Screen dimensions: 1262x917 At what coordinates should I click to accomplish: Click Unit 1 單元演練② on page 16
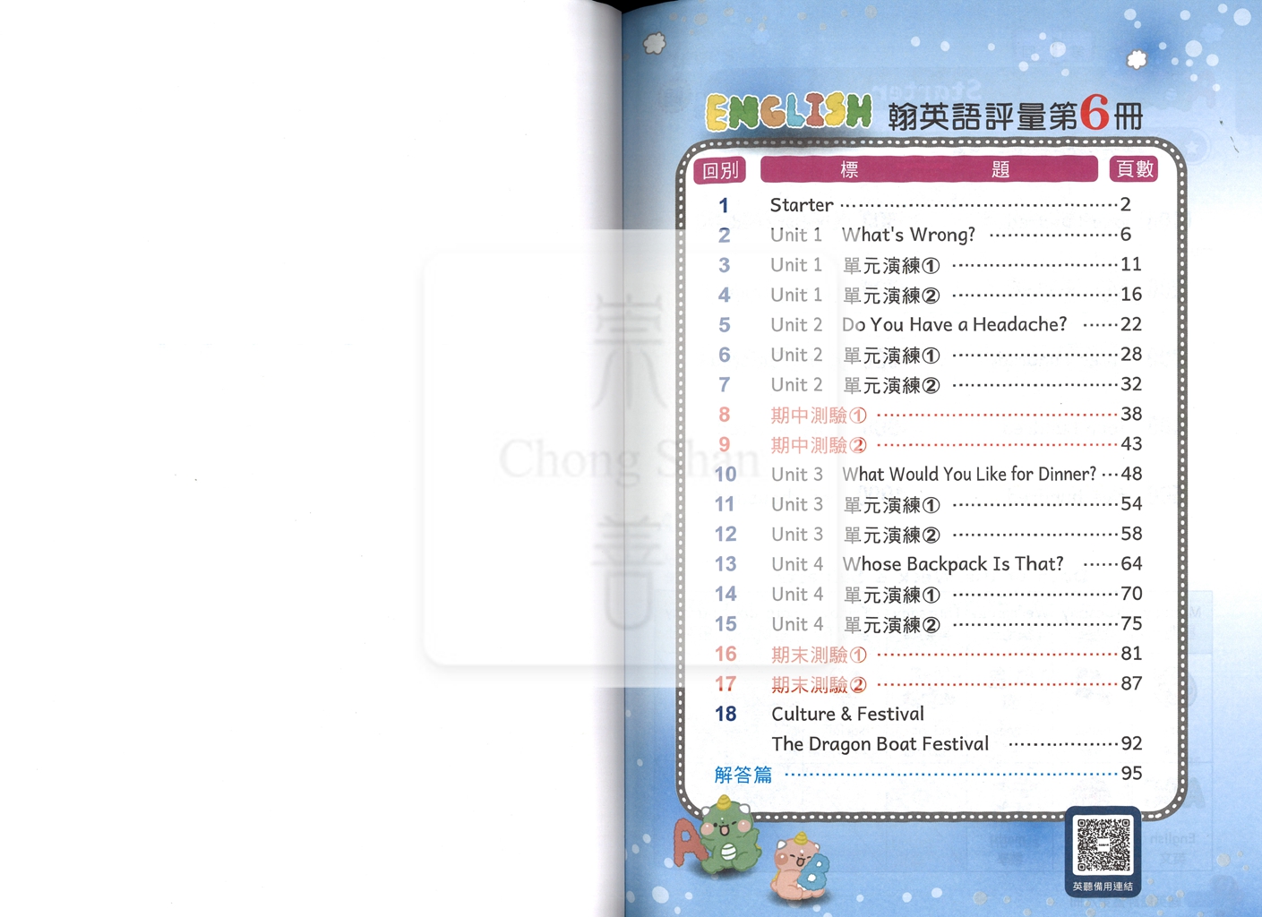pyautogui.click(x=927, y=295)
